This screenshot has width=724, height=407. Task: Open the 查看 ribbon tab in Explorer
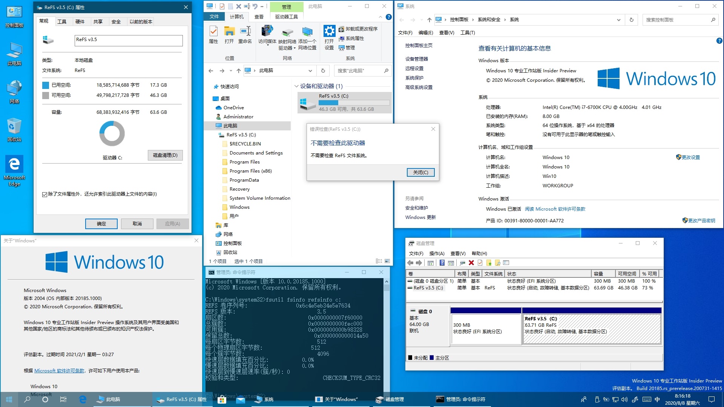coord(259,17)
